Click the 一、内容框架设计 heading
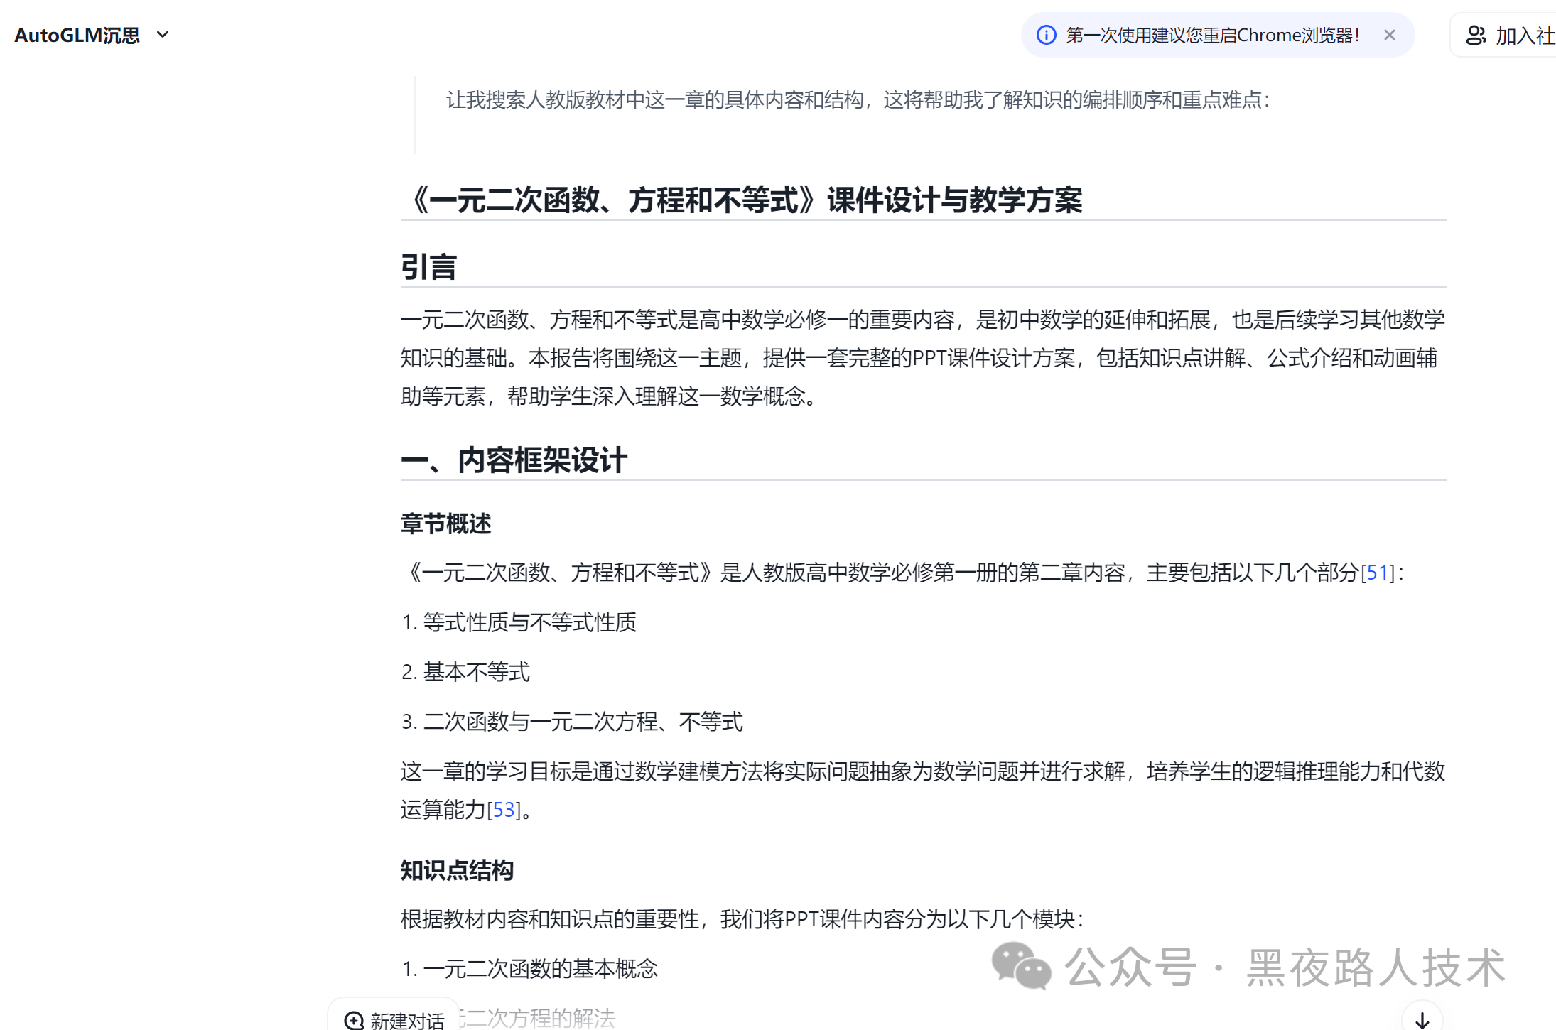The width and height of the screenshot is (1556, 1030). pyautogui.click(x=514, y=460)
